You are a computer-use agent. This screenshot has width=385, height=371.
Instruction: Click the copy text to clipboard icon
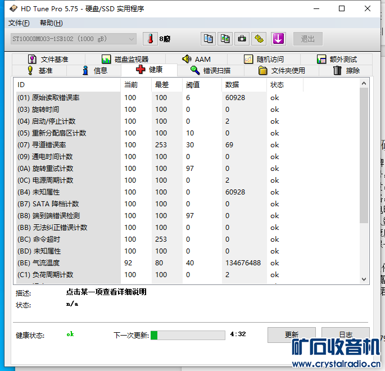(208, 39)
